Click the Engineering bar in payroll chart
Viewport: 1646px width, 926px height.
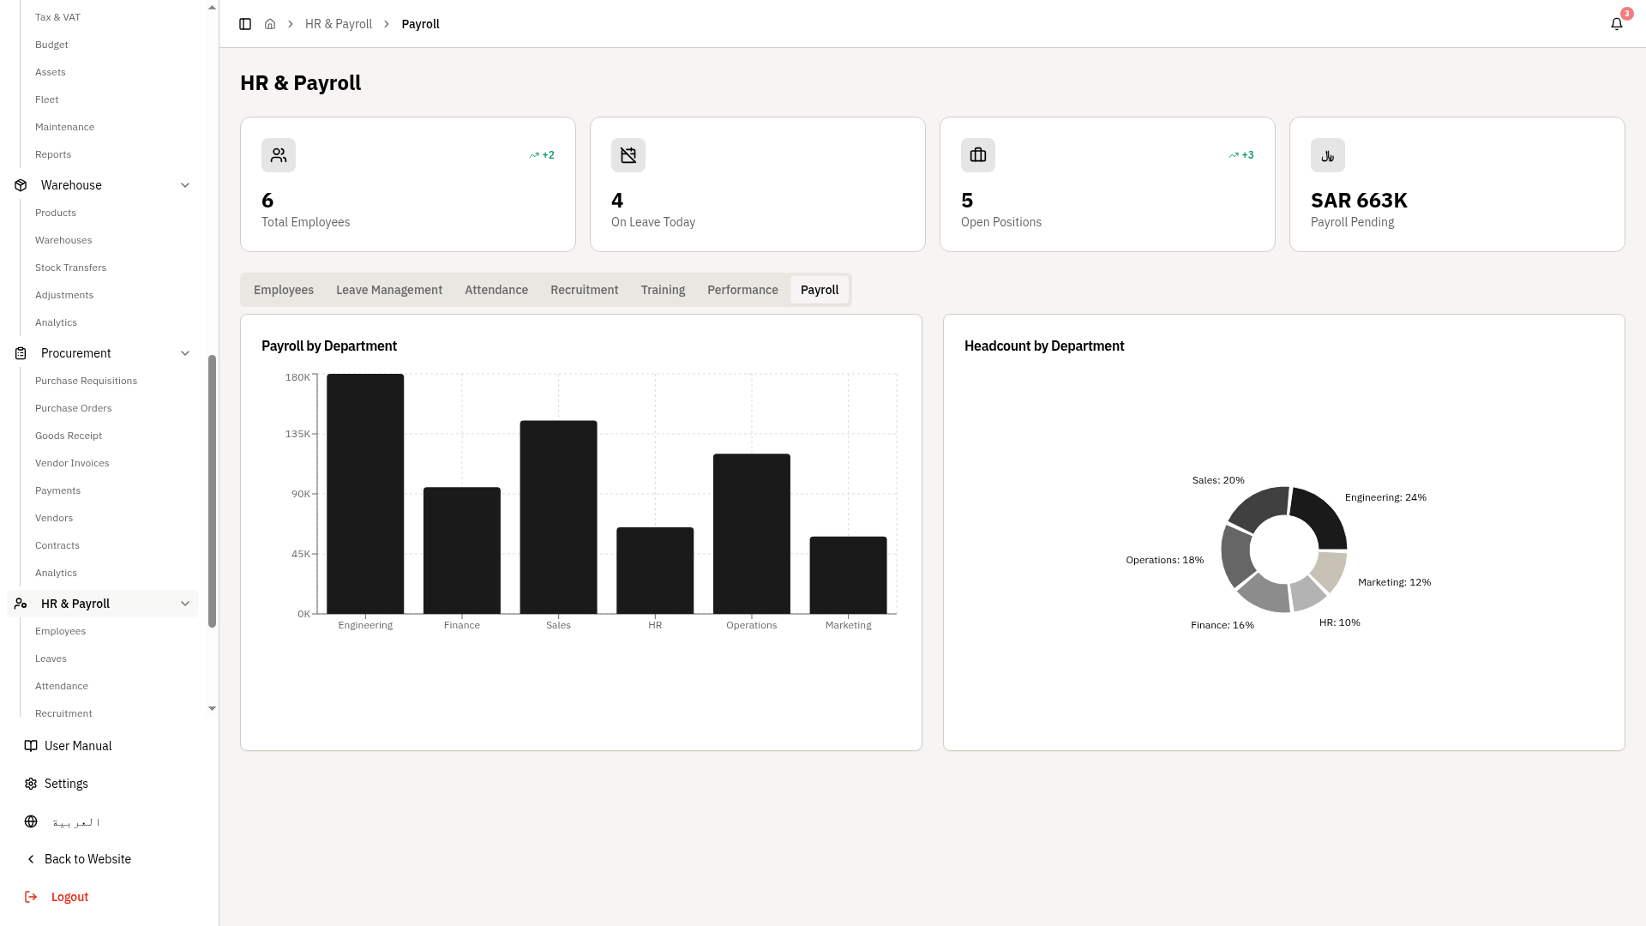365,493
